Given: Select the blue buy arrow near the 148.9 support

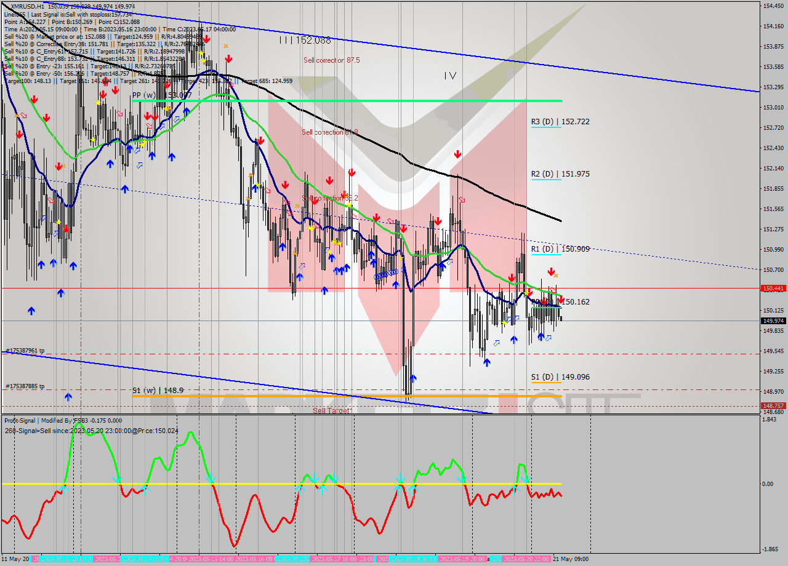Looking at the screenshot, I should pyautogui.click(x=413, y=378).
